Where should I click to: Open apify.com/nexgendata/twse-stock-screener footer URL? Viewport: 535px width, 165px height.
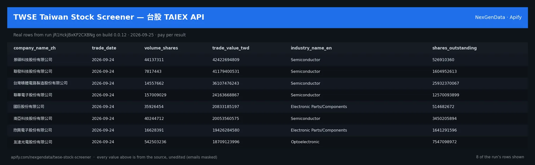[51, 157]
